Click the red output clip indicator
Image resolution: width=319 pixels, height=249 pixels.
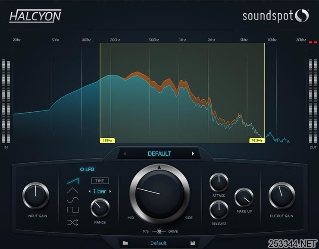313,42
